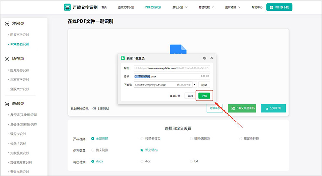The width and height of the screenshot is (322, 176).
Task: Click the 浏览 browse button
Action: 204,85
